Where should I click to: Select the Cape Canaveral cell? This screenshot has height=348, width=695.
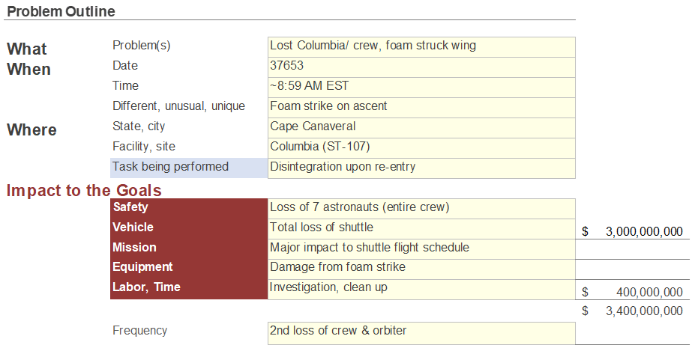point(421,128)
